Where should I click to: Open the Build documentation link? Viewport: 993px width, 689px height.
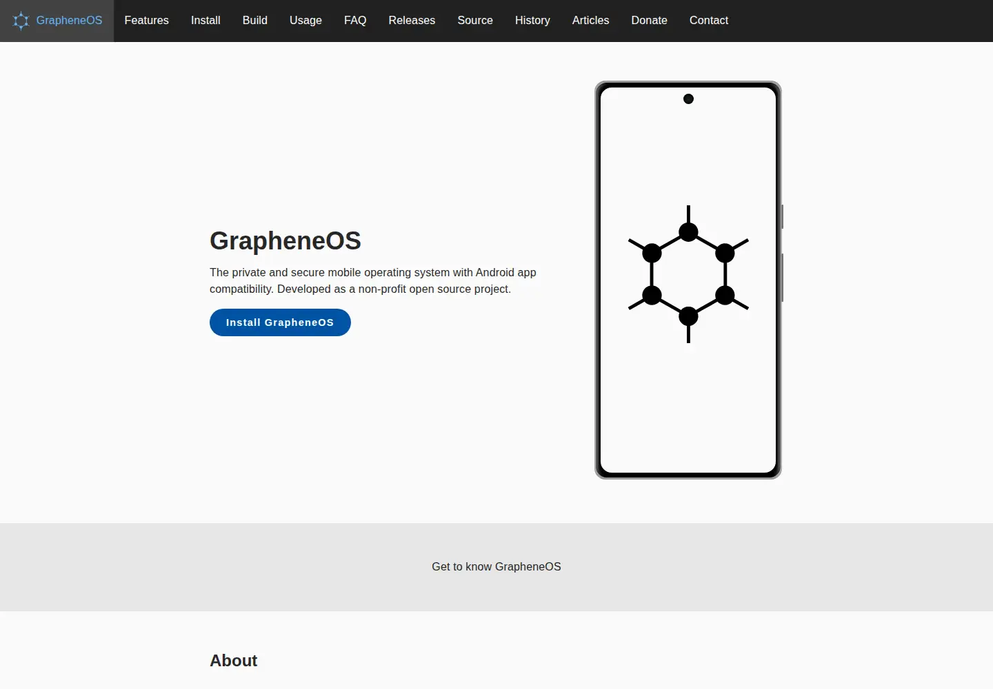coord(254,21)
